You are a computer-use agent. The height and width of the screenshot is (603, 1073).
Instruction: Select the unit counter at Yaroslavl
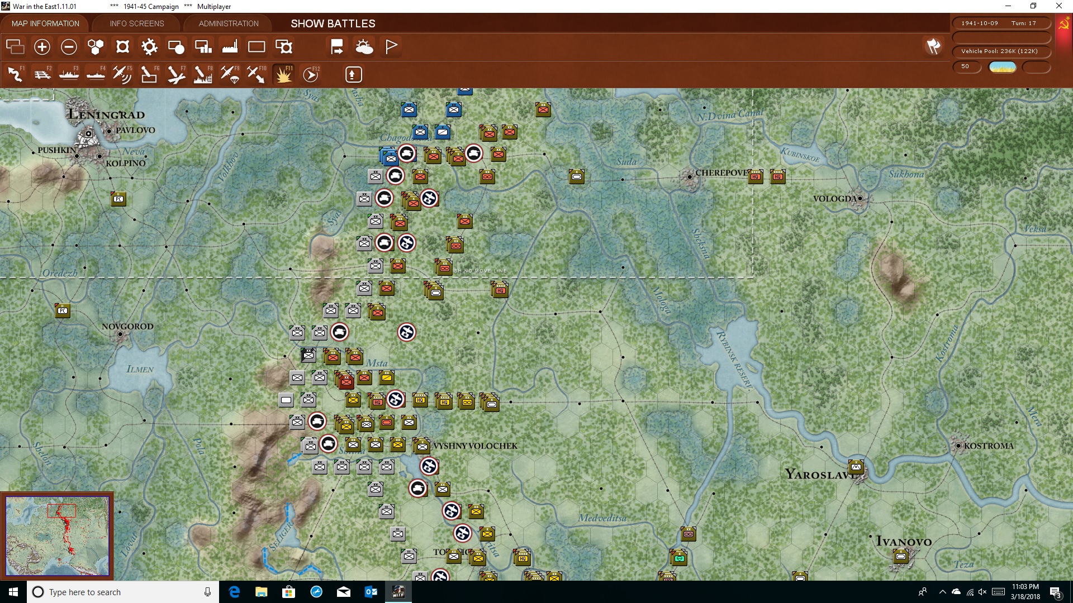856,467
